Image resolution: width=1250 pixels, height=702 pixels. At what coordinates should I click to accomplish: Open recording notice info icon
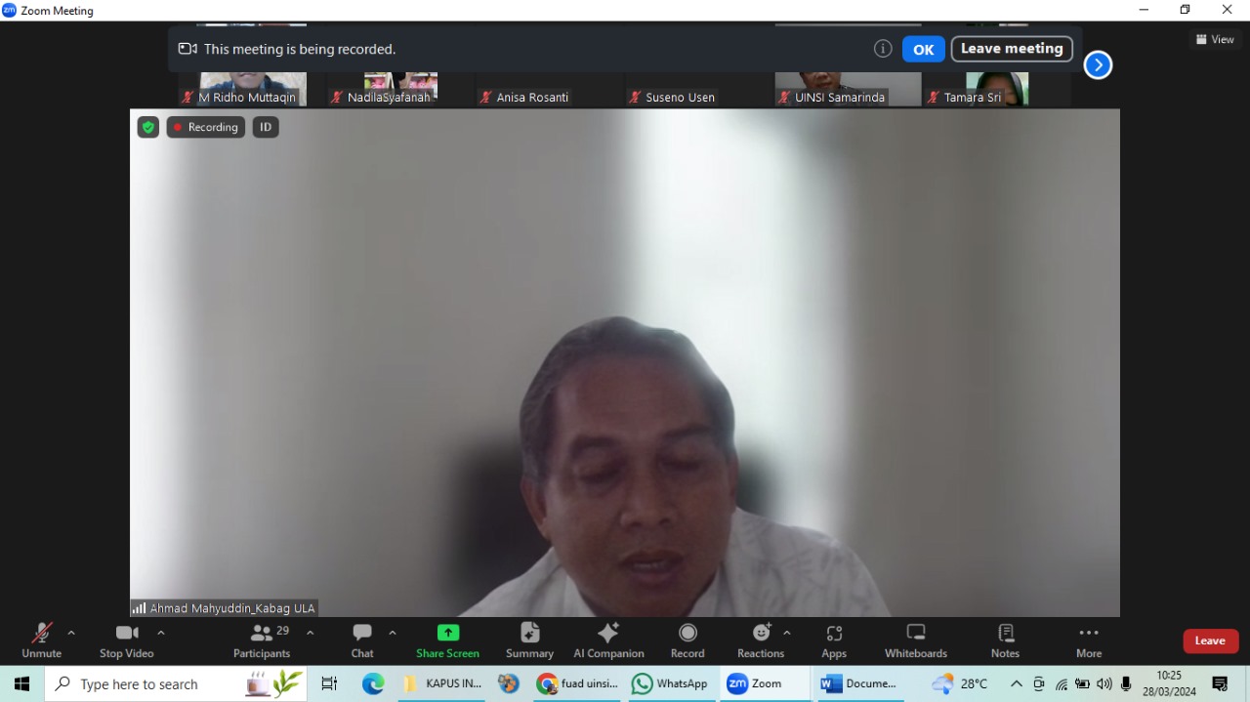[883, 49]
